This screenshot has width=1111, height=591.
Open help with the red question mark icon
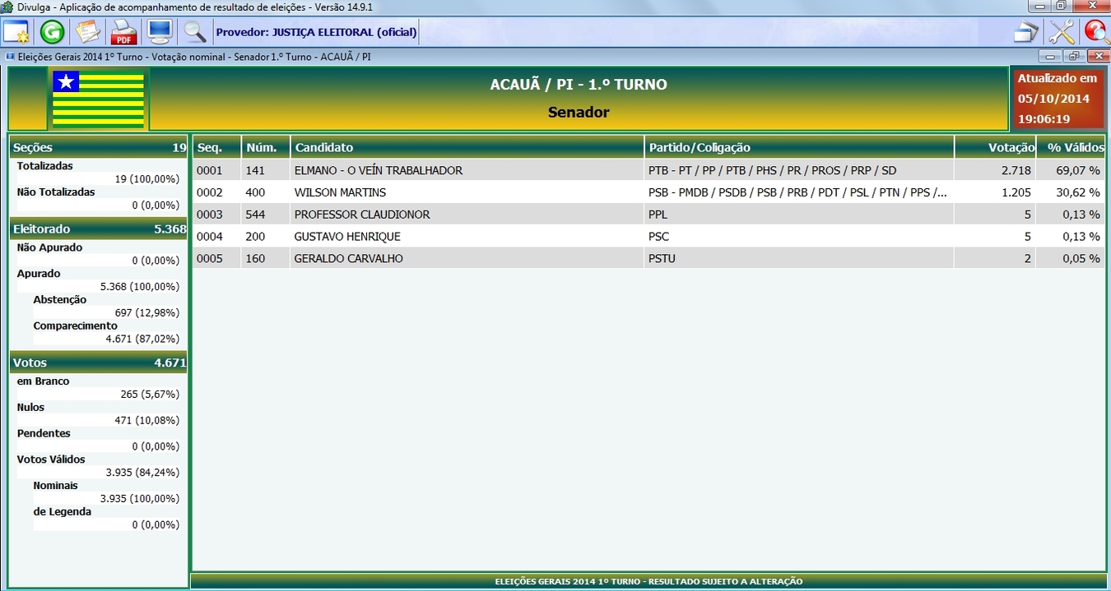click(x=1096, y=32)
